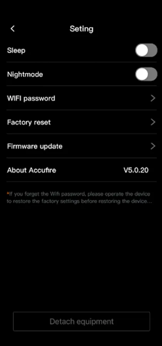Go back using the header arrow
Viewport: 162px width, 346px height.
coord(13,29)
